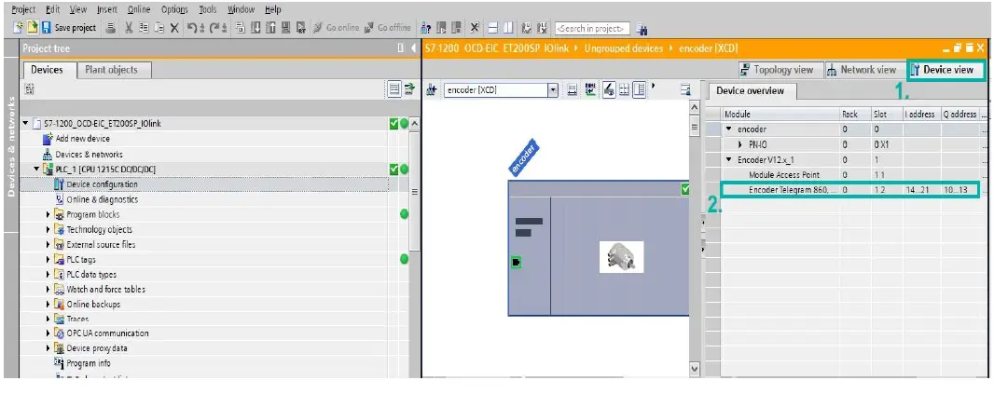Select Add new device in project tree
994x394 pixels.
coord(82,139)
